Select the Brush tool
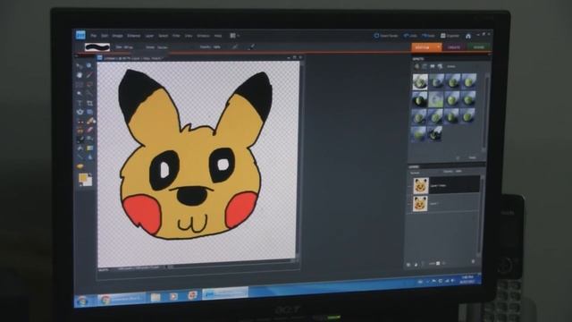Viewport: 572px width, 322px height. (x=80, y=140)
